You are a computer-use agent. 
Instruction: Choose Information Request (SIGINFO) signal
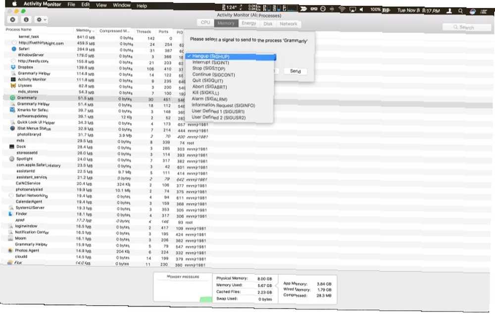(x=223, y=105)
